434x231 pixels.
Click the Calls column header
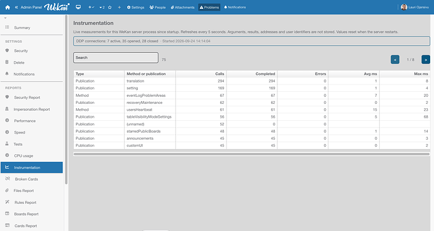201,74
